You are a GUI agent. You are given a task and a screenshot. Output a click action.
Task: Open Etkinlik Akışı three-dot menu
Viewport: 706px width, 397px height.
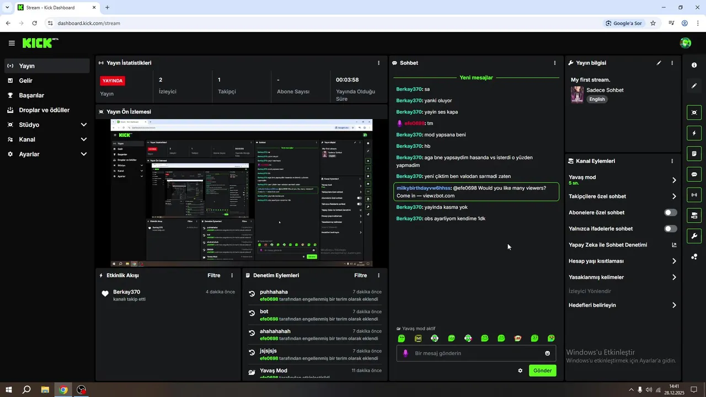(x=232, y=275)
